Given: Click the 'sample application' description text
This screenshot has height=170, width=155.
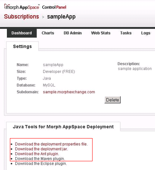Looking at the screenshot, I should (135, 69).
